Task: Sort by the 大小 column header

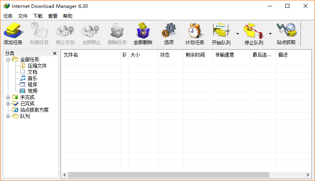Action: 143,55
